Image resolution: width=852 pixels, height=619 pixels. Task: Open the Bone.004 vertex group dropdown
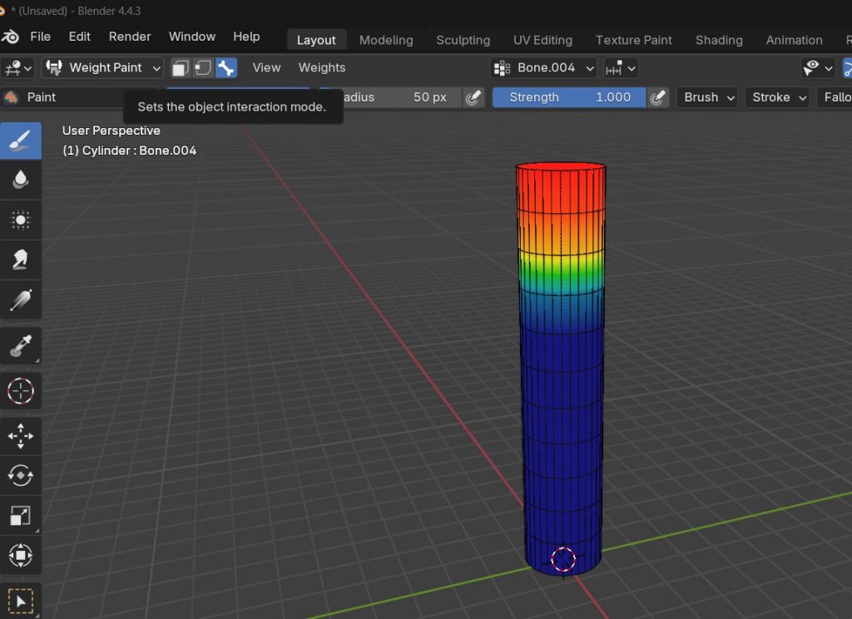[544, 67]
